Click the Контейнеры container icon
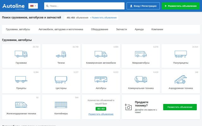The height and width of the screenshot is (126, 202). (x=61, y=105)
